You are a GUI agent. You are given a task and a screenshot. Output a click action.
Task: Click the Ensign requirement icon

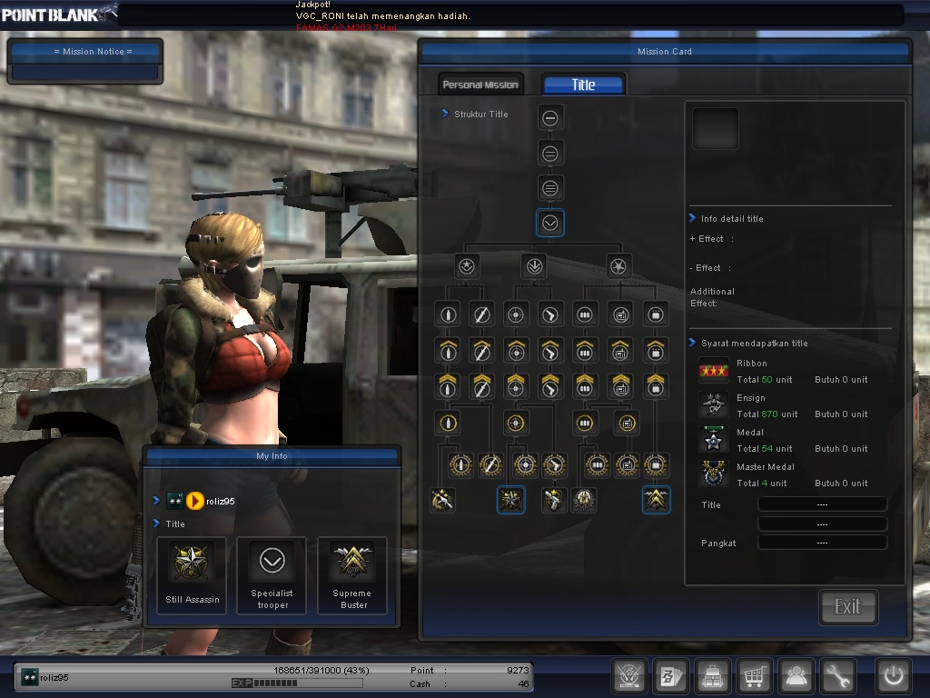pyautogui.click(x=714, y=405)
